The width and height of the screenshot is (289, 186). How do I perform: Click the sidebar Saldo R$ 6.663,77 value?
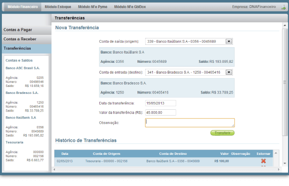coord(35,160)
